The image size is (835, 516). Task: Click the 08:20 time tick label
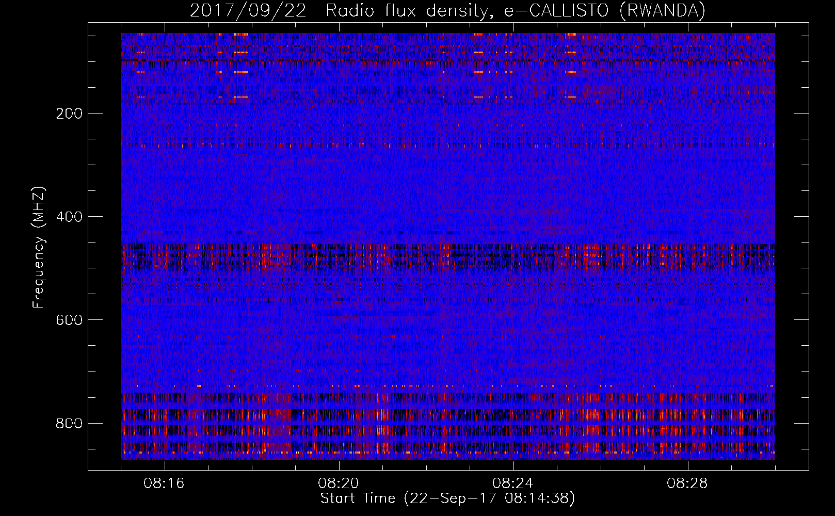point(339,483)
